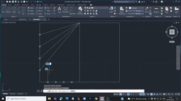Image resolution: width=181 pixels, height=101 pixels.
Task: Toggle grid display in status bar
Action: [x=120, y=94]
